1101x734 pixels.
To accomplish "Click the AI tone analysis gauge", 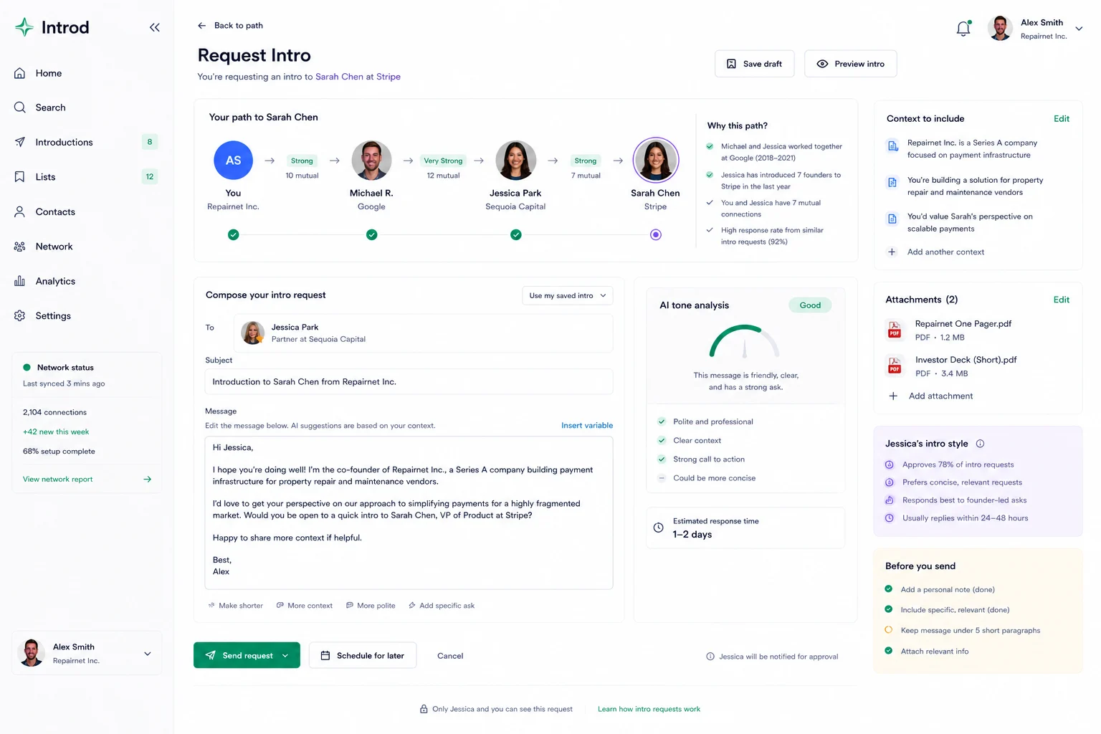I will pos(744,342).
